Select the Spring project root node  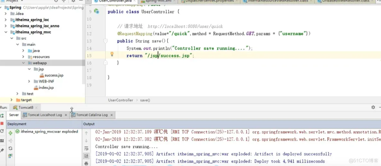(x=15, y=7)
